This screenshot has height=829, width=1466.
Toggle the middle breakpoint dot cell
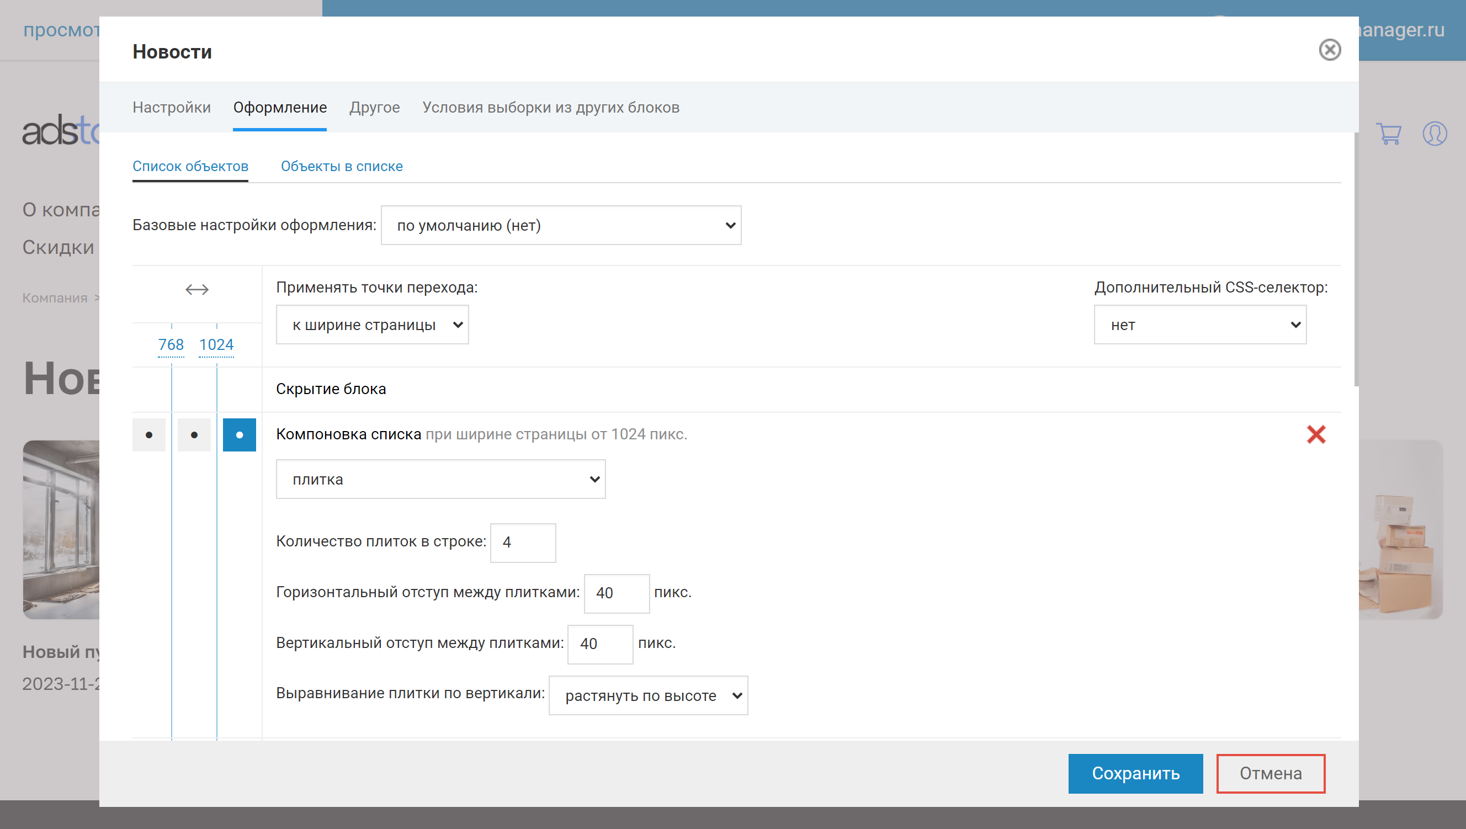[x=194, y=435]
